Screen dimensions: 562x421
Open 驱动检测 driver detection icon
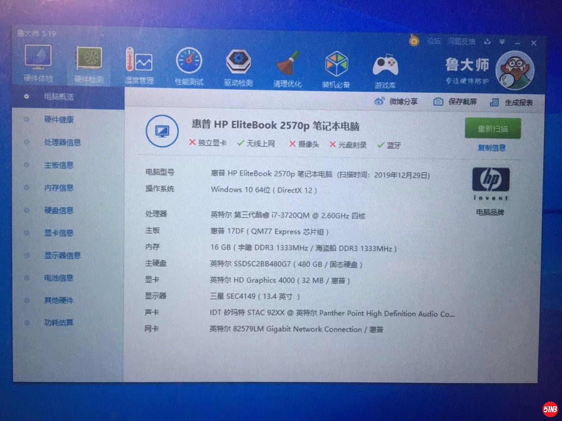238,66
